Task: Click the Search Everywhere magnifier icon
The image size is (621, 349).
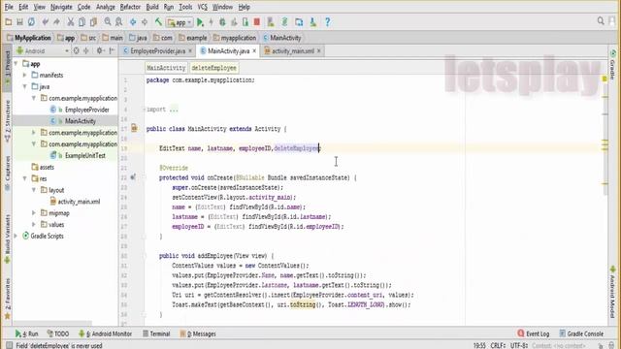Action: (601, 21)
